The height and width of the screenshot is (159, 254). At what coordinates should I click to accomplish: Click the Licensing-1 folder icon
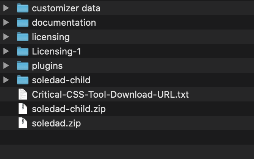click(x=23, y=51)
